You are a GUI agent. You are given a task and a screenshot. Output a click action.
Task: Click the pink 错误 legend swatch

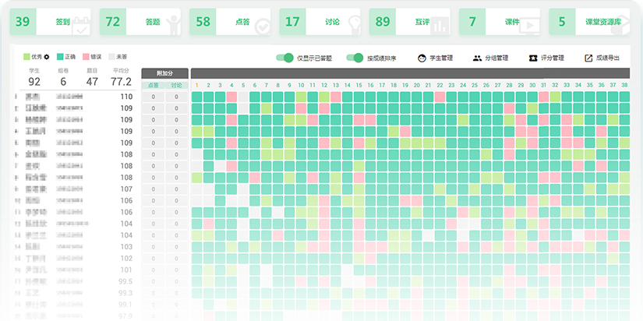point(86,57)
